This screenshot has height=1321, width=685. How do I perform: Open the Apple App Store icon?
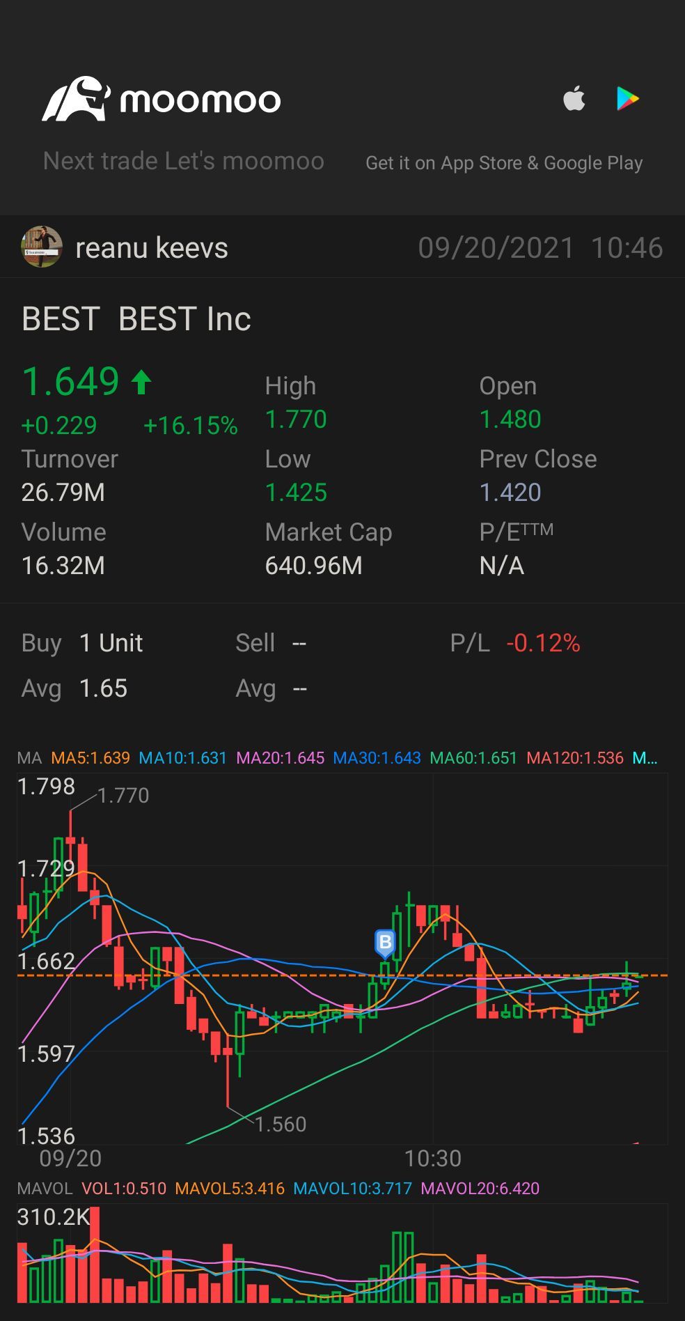pos(574,99)
